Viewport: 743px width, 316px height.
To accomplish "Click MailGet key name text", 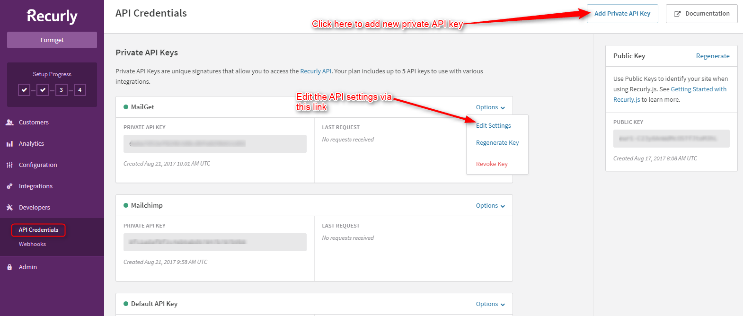I will (142, 107).
